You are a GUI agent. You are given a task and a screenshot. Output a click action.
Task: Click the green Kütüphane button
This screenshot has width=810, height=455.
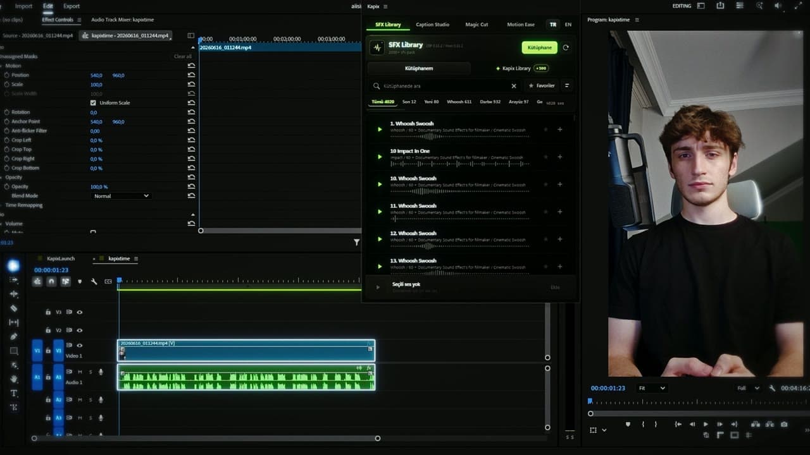(540, 47)
